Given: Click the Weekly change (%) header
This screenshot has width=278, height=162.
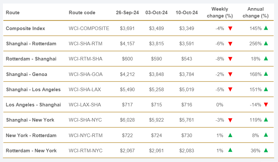Looking at the screenshot, I should tap(220, 12).
